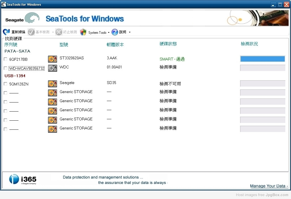Tick the checkbox for serial 5QM128ZN
Screen dimensions: 291x199
[5, 84]
